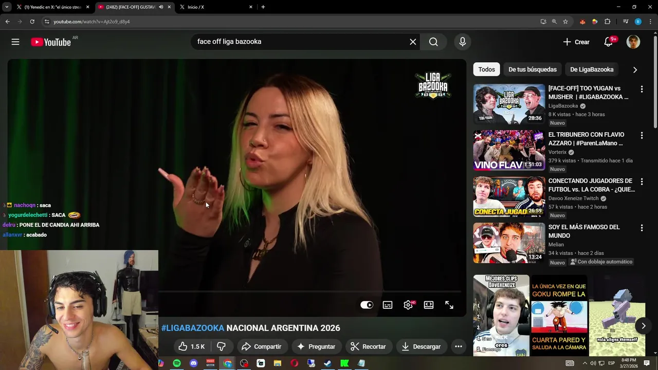The height and width of the screenshot is (370, 658).
Task: Open File Explorer from the taskbar
Action: (x=278, y=363)
